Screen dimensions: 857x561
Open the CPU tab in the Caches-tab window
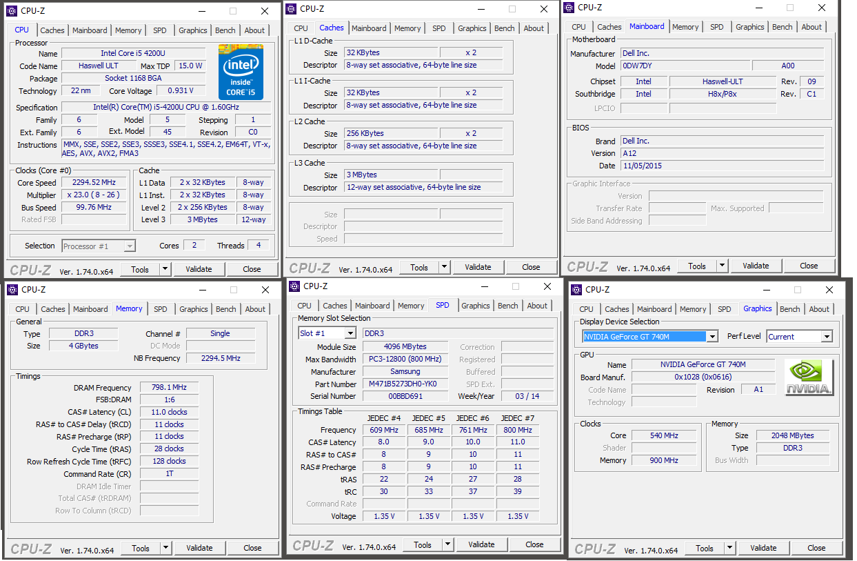[301, 28]
